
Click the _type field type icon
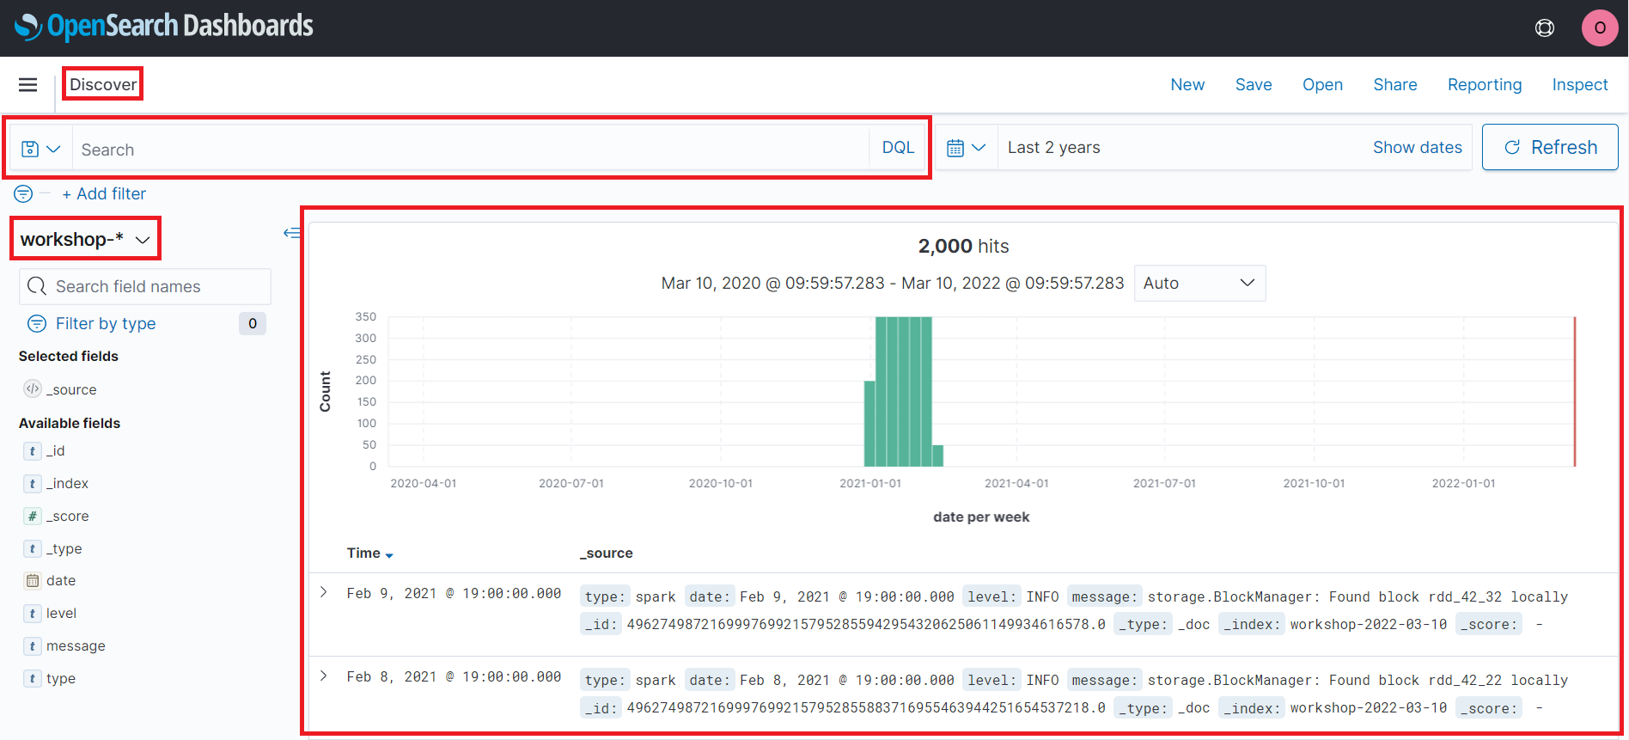[33, 548]
